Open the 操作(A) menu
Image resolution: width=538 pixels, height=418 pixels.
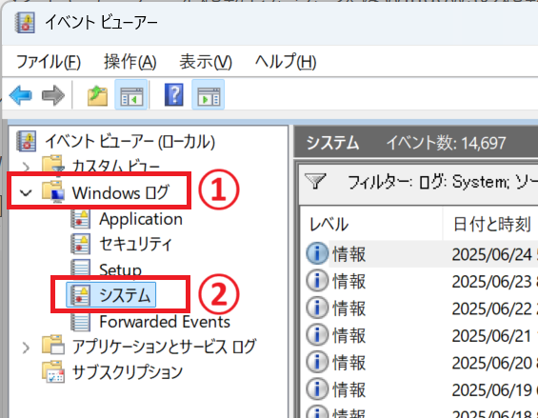click(x=130, y=62)
